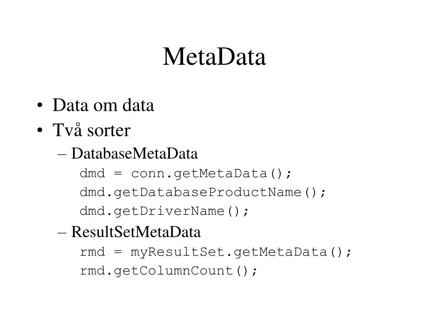Viewport: 429px width, 321px height.
Task: Click the dash before DatabaseMetaData
Action: (62, 154)
